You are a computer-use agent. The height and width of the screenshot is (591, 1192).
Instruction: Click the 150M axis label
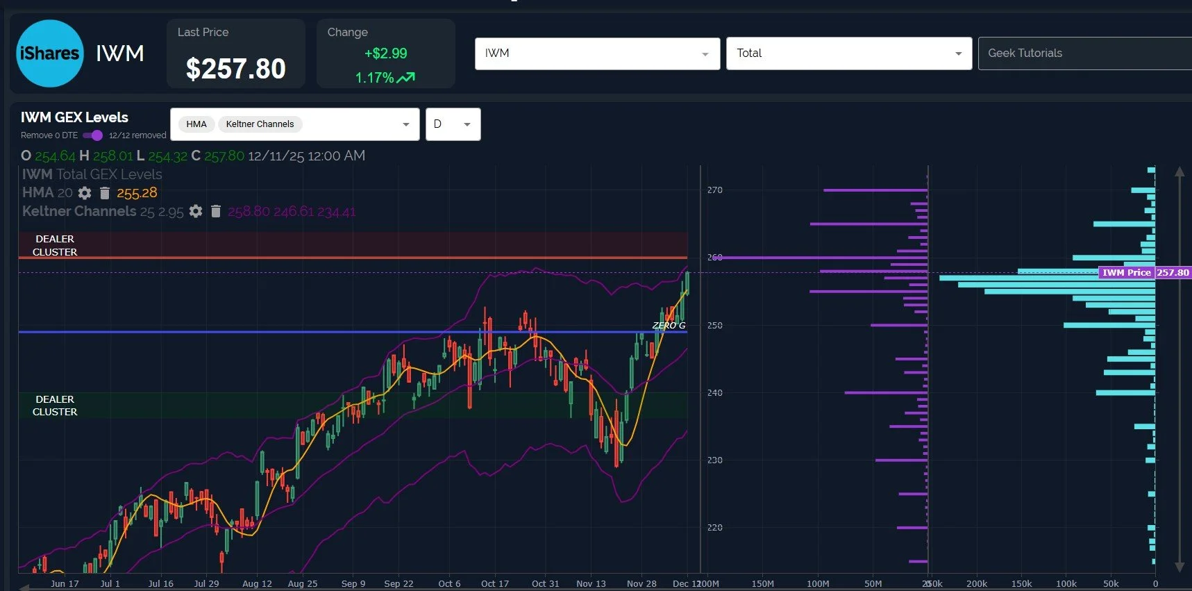(x=762, y=583)
